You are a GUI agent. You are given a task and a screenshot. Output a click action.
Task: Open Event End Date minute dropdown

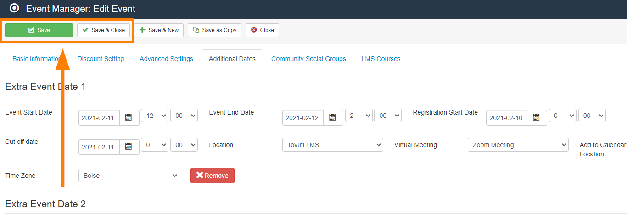(388, 116)
